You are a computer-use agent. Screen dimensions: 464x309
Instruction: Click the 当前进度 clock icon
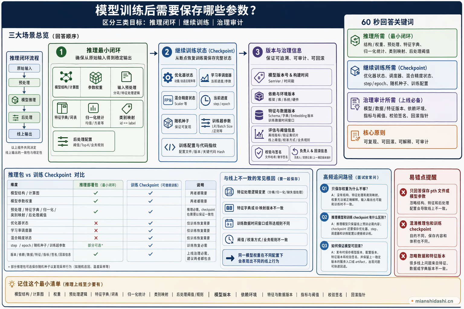pos(205,100)
